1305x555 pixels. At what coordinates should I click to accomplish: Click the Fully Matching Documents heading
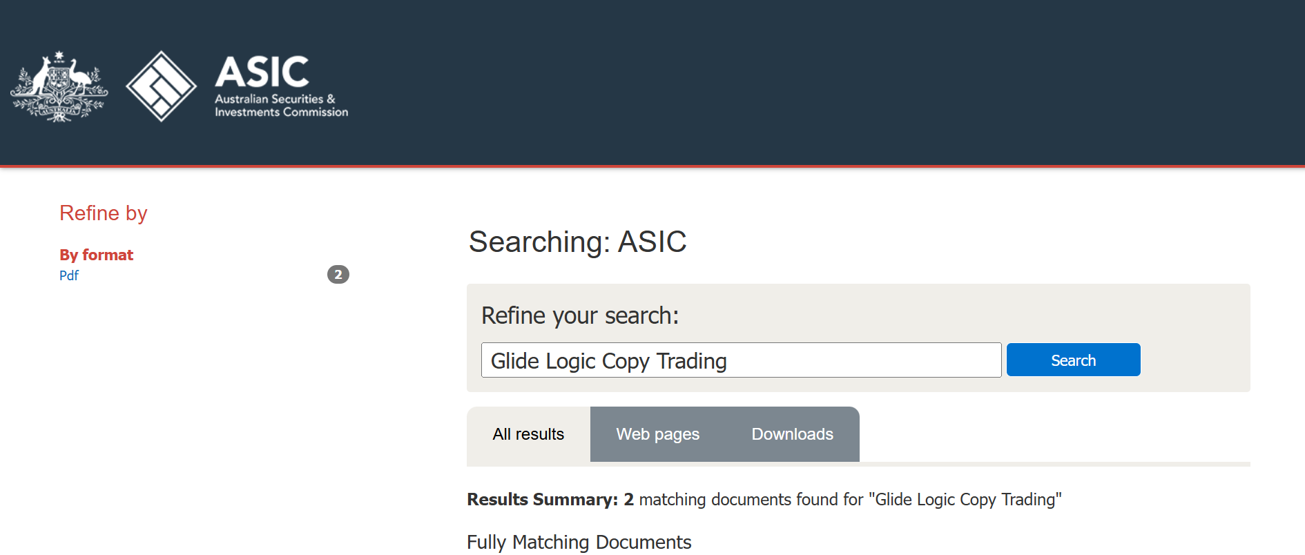579,543
